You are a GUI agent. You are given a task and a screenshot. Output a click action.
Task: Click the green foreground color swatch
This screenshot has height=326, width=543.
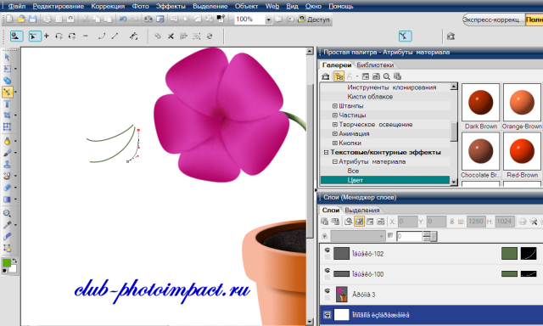pyautogui.click(x=7, y=263)
